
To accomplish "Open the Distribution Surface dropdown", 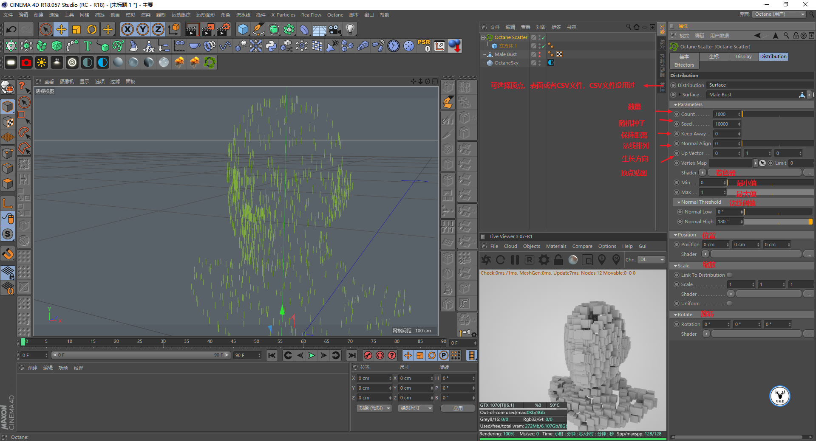I will tap(760, 85).
